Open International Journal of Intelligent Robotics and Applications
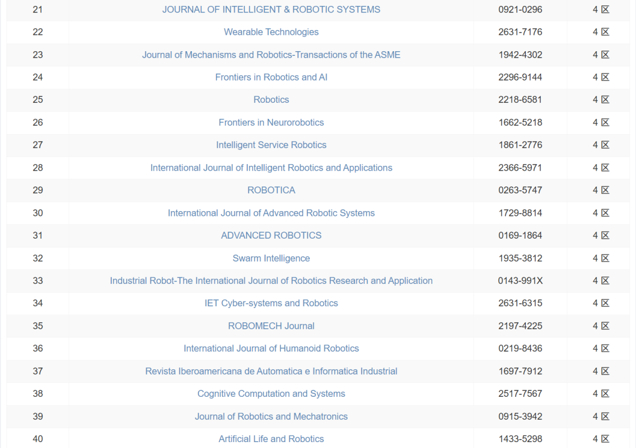 [271, 168]
